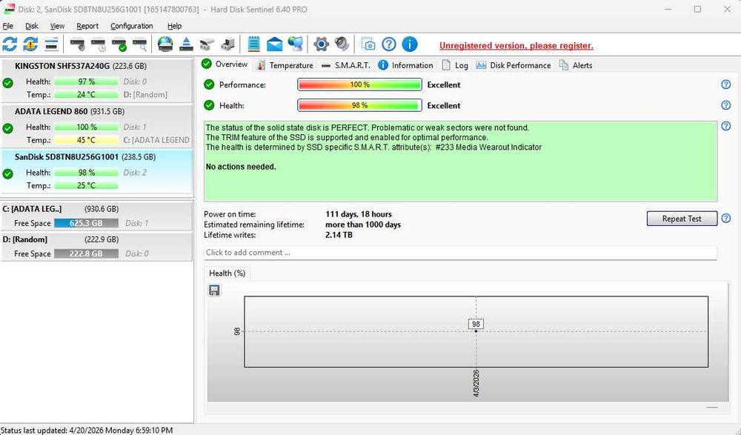Viewport: 741px width, 435px height.
Task: Open the blue notepad report icon
Action: click(x=253, y=44)
